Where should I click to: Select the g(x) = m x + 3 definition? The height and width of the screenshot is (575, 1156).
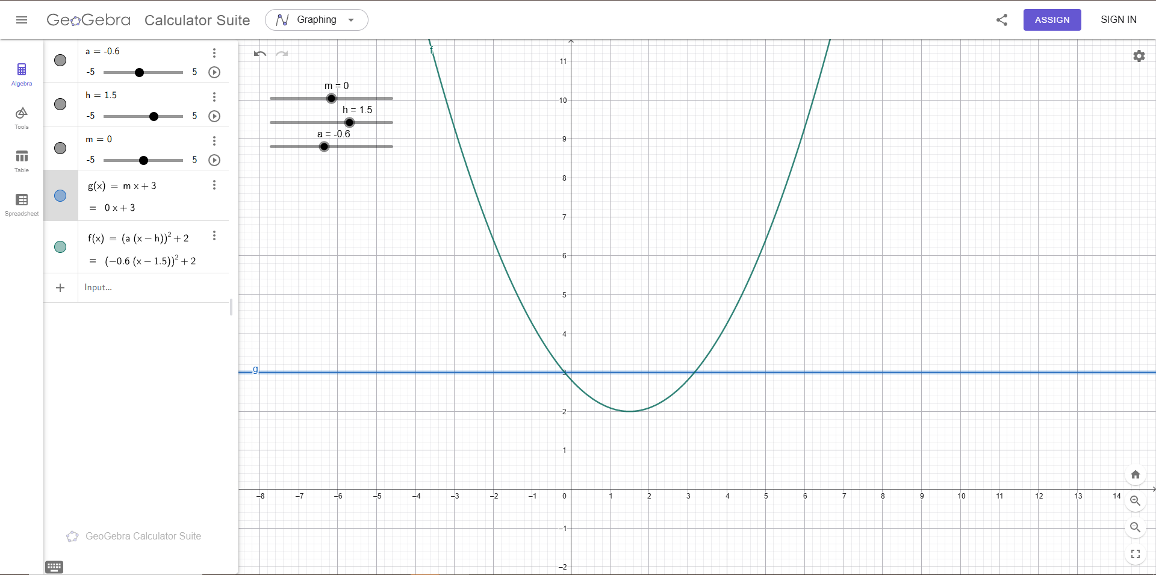click(122, 186)
